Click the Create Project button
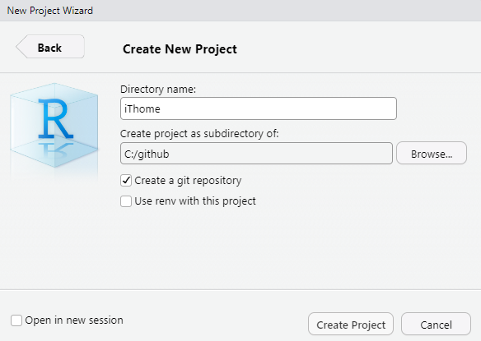Screen dimensions: 481x341 pyautogui.click(x=351, y=324)
